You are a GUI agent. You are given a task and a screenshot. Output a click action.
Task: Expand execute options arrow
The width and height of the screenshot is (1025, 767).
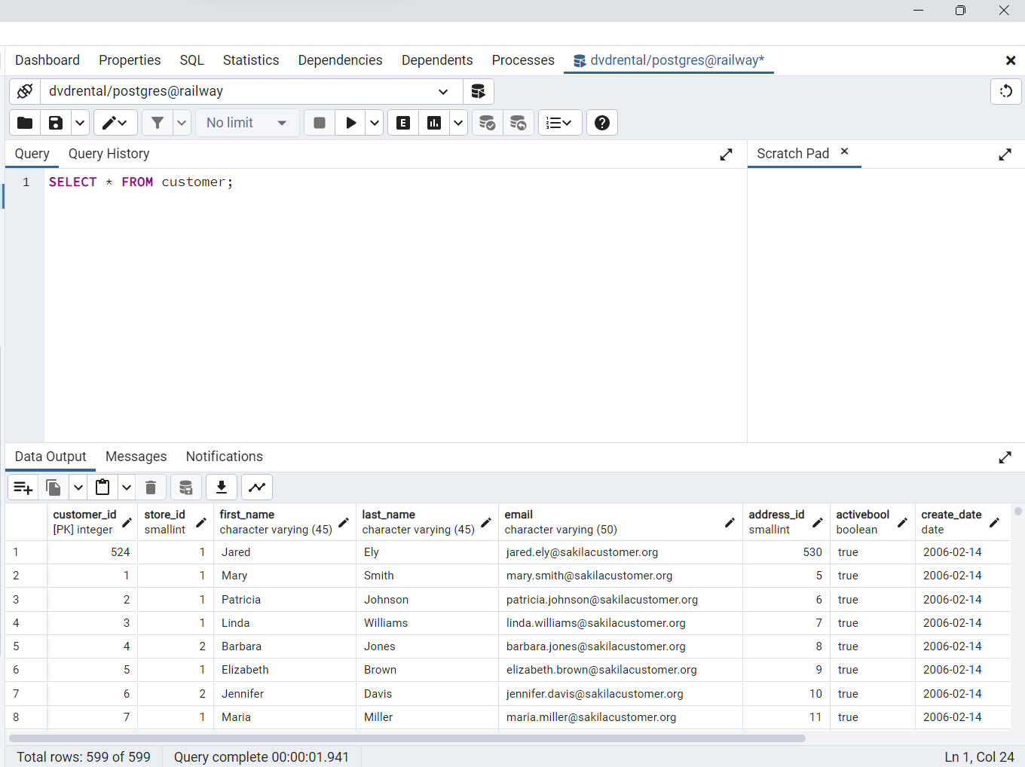point(375,123)
